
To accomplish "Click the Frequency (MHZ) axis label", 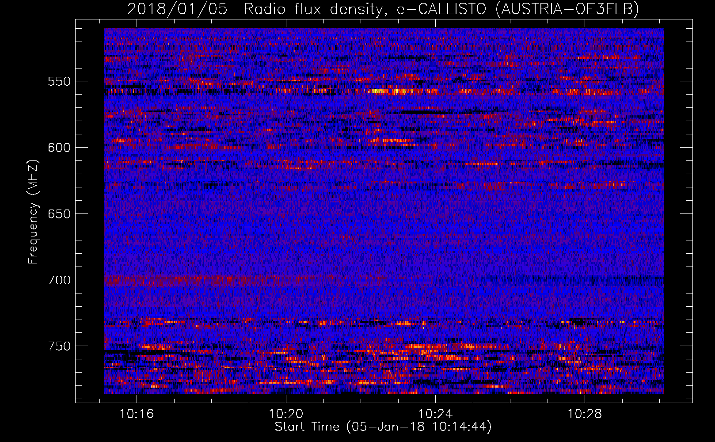I will point(33,212).
